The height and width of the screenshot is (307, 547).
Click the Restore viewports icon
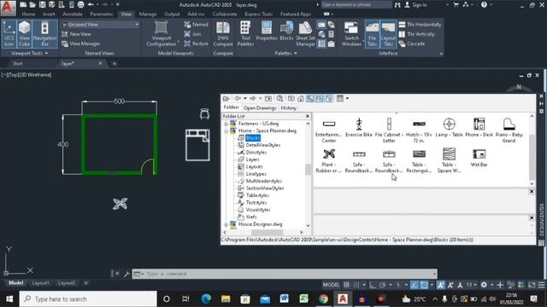(x=196, y=43)
